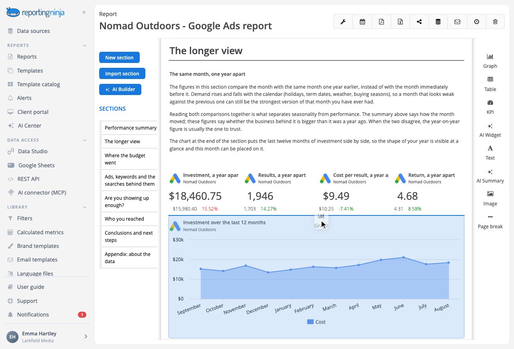This screenshot has height=349, width=514.
Task: Select the AI Widget item
Action: coord(490,130)
